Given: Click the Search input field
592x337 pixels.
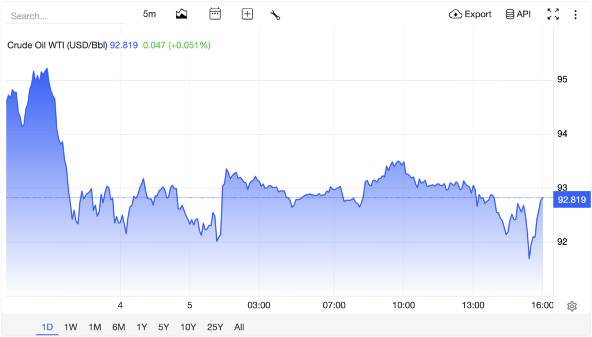Looking at the screenshot, I should [66, 16].
